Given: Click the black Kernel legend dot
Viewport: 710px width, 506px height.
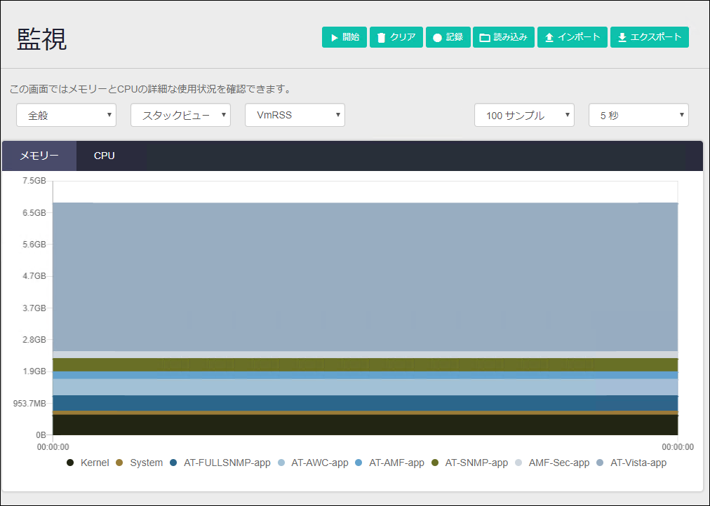Looking at the screenshot, I should (70, 463).
